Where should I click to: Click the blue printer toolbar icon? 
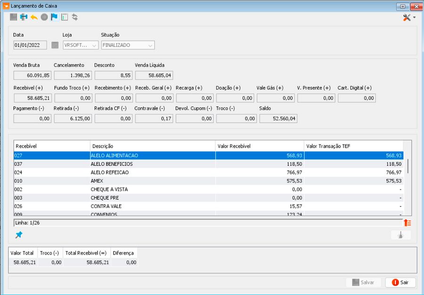pyautogui.click(x=24, y=17)
